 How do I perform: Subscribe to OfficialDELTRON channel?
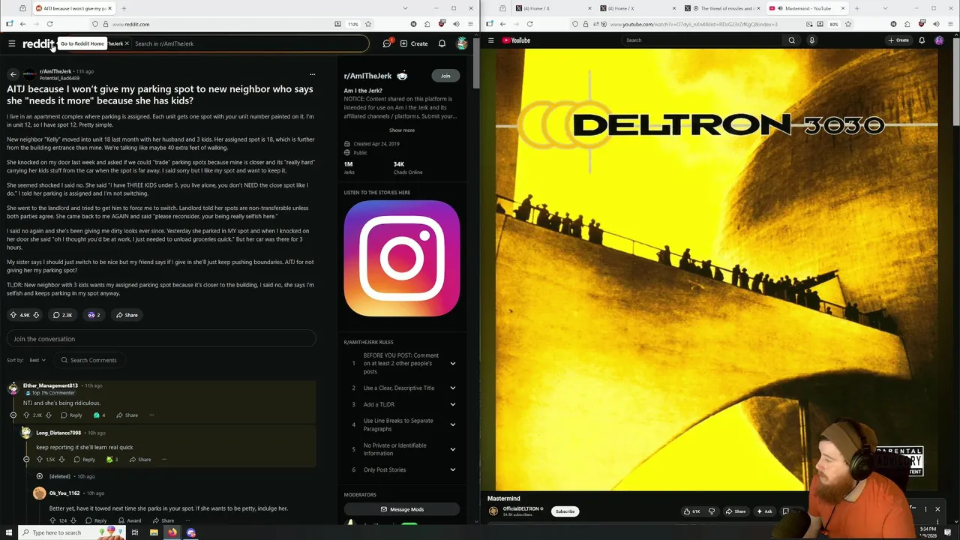(x=565, y=511)
